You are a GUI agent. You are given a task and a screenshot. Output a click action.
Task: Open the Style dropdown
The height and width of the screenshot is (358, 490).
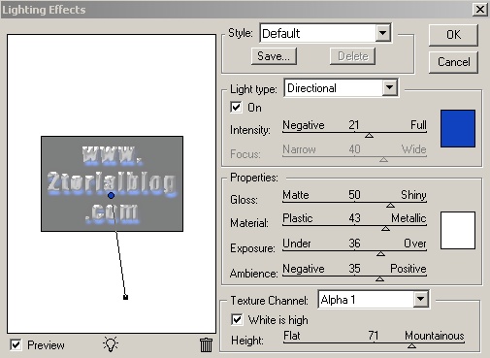click(383, 33)
